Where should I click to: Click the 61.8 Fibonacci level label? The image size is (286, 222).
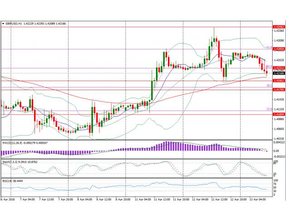[x=269, y=47]
